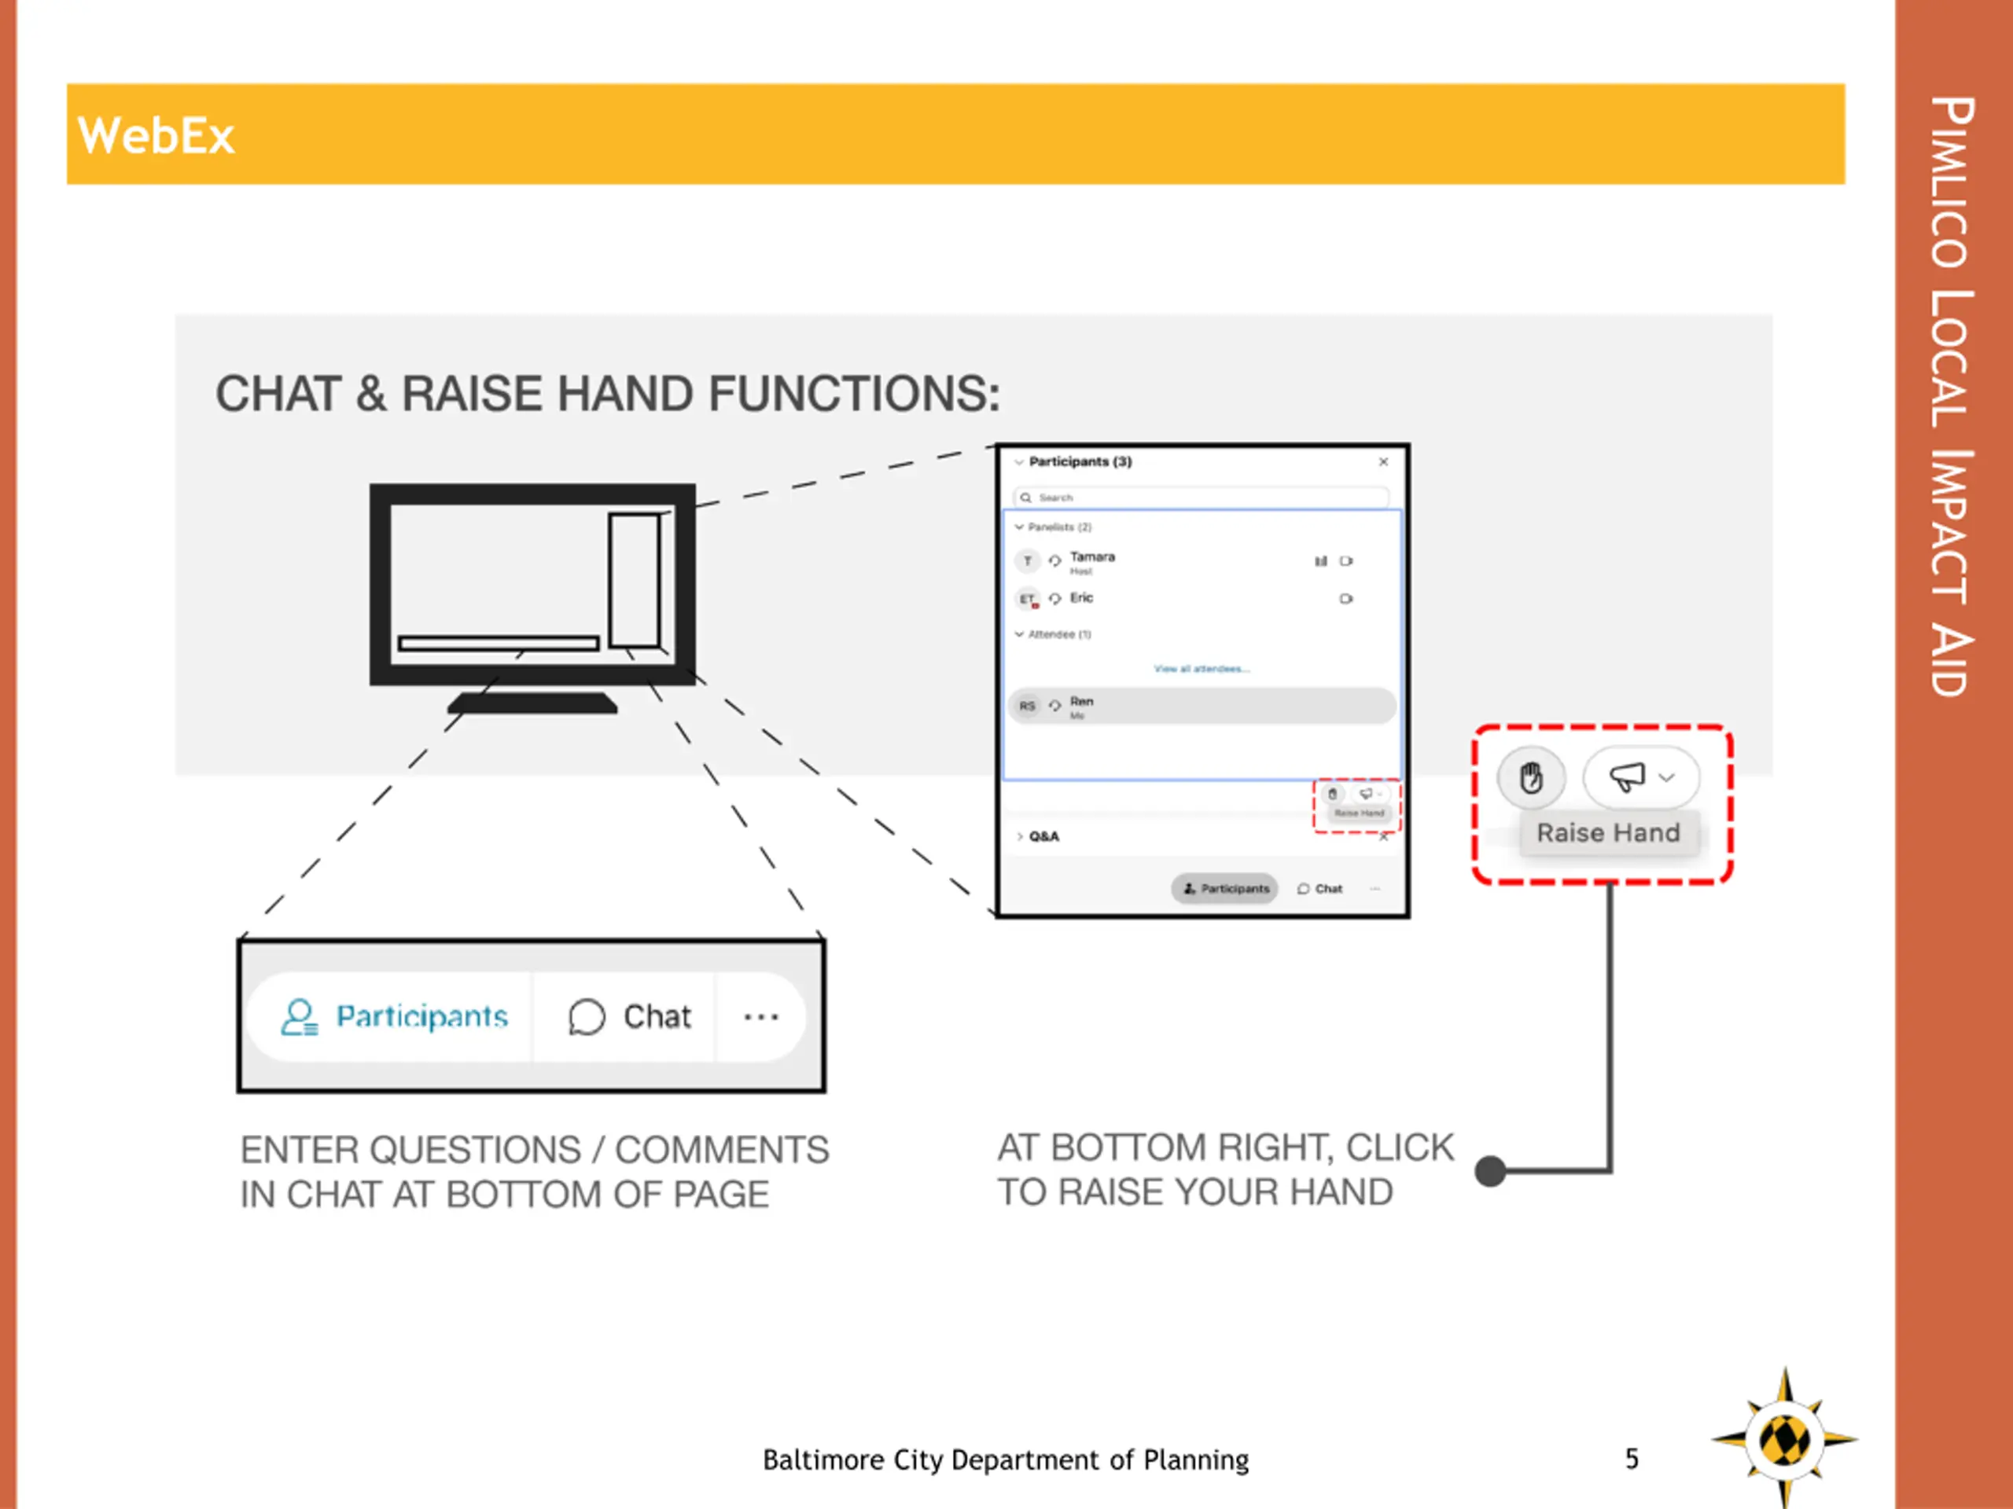Open the View all attendees link
The width and height of the screenshot is (2013, 1509).
click(x=1202, y=669)
